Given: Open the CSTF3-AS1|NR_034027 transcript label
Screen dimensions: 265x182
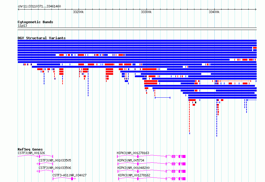Looking at the screenshot, I should click(69, 175).
